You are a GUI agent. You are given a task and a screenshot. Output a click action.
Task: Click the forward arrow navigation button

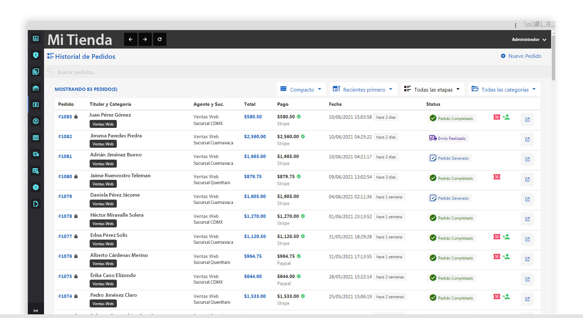tap(145, 39)
